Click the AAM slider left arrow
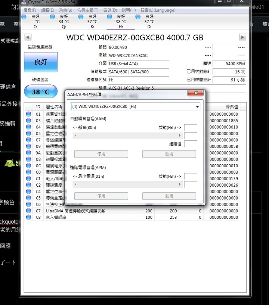 (x=75, y=136)
